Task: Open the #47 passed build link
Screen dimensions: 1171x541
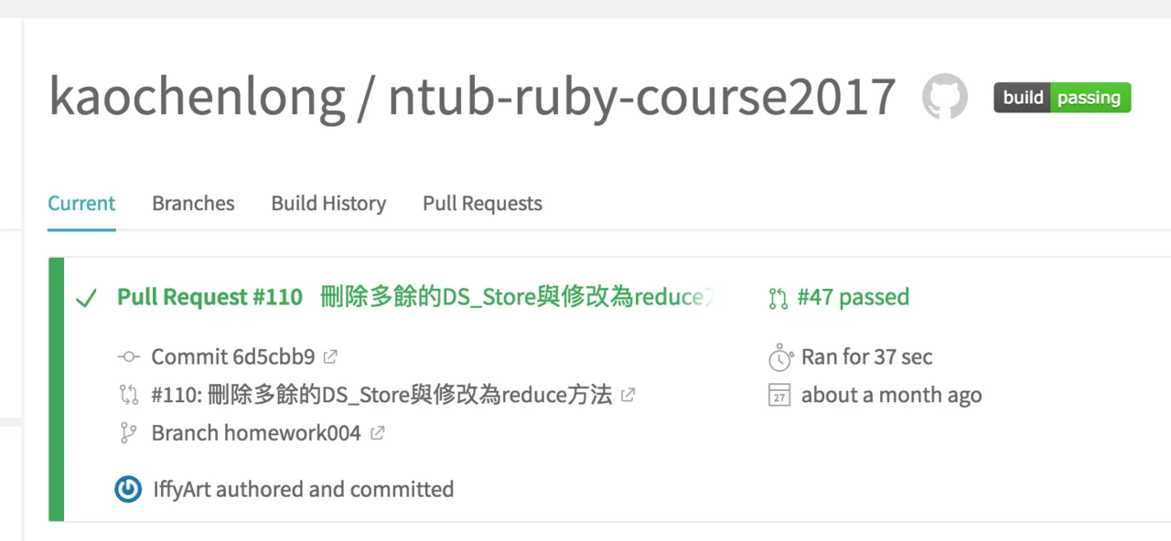Action: (x=853, y=297)
